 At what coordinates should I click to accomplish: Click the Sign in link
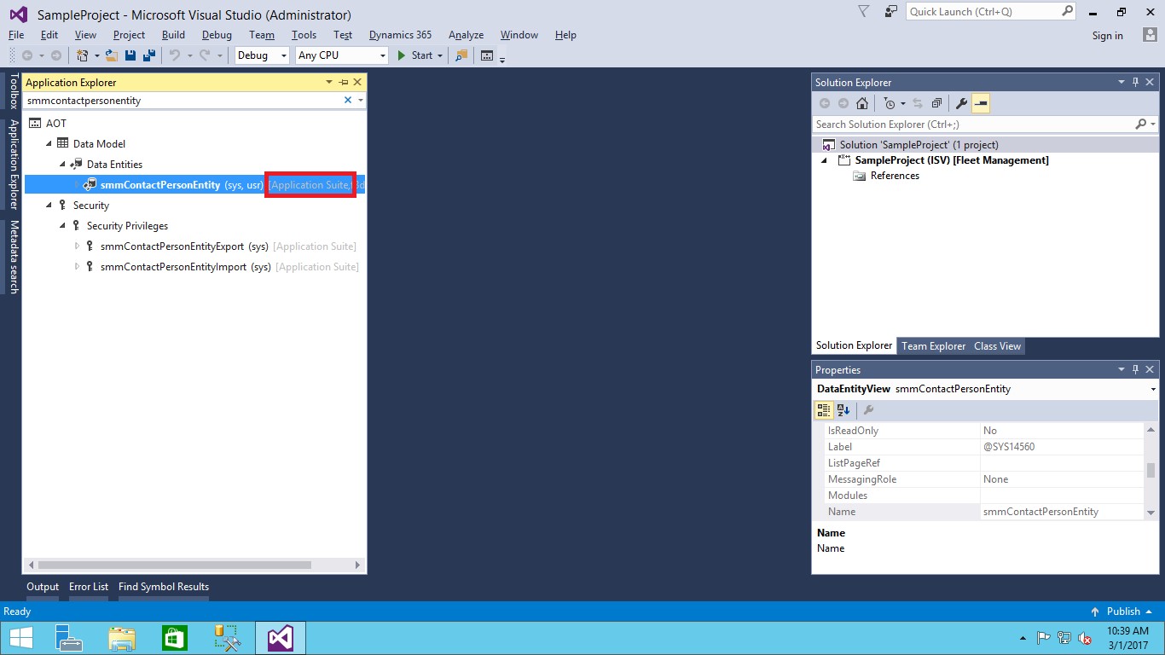tap(1108, 36)
